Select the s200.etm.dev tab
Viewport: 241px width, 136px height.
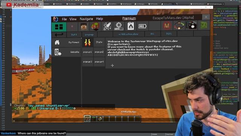[x=128, y=34]
